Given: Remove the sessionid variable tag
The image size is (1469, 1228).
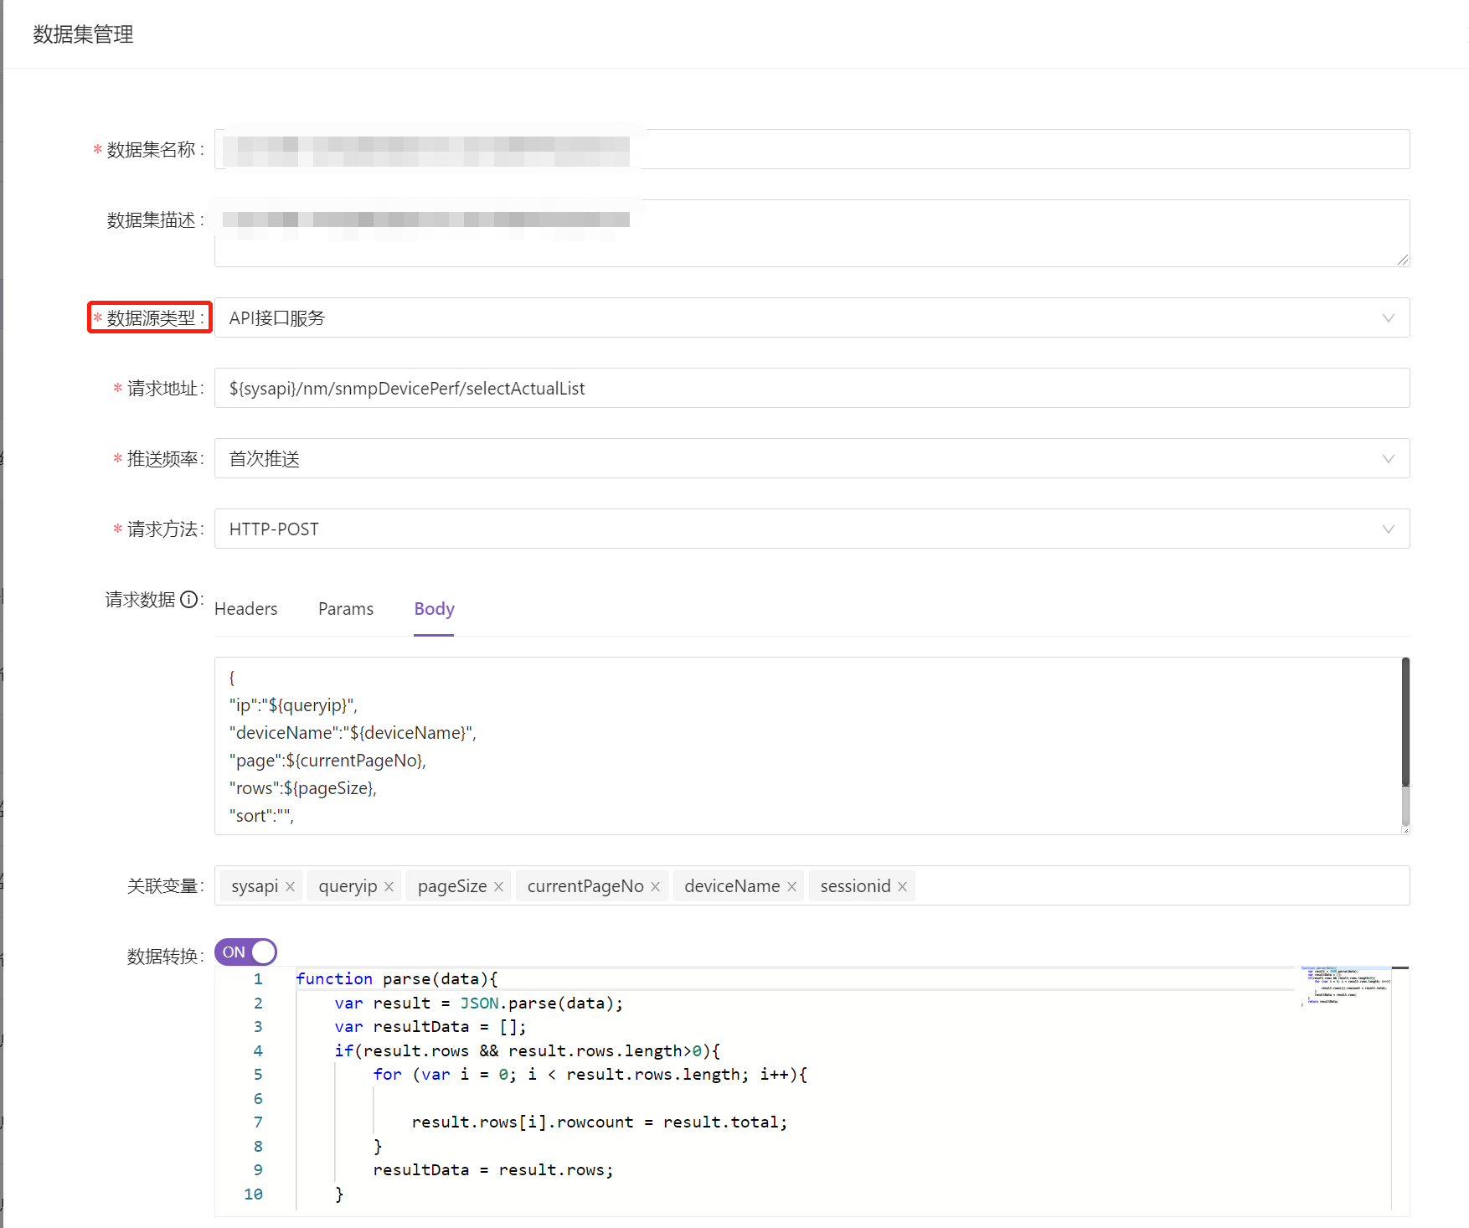Looking at the screenshot, I should point(902,886).
